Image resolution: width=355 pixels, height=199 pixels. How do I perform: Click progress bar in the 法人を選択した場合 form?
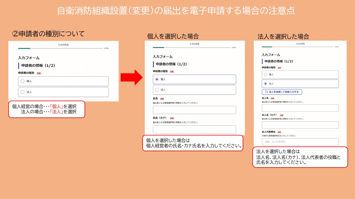(298, 47)
